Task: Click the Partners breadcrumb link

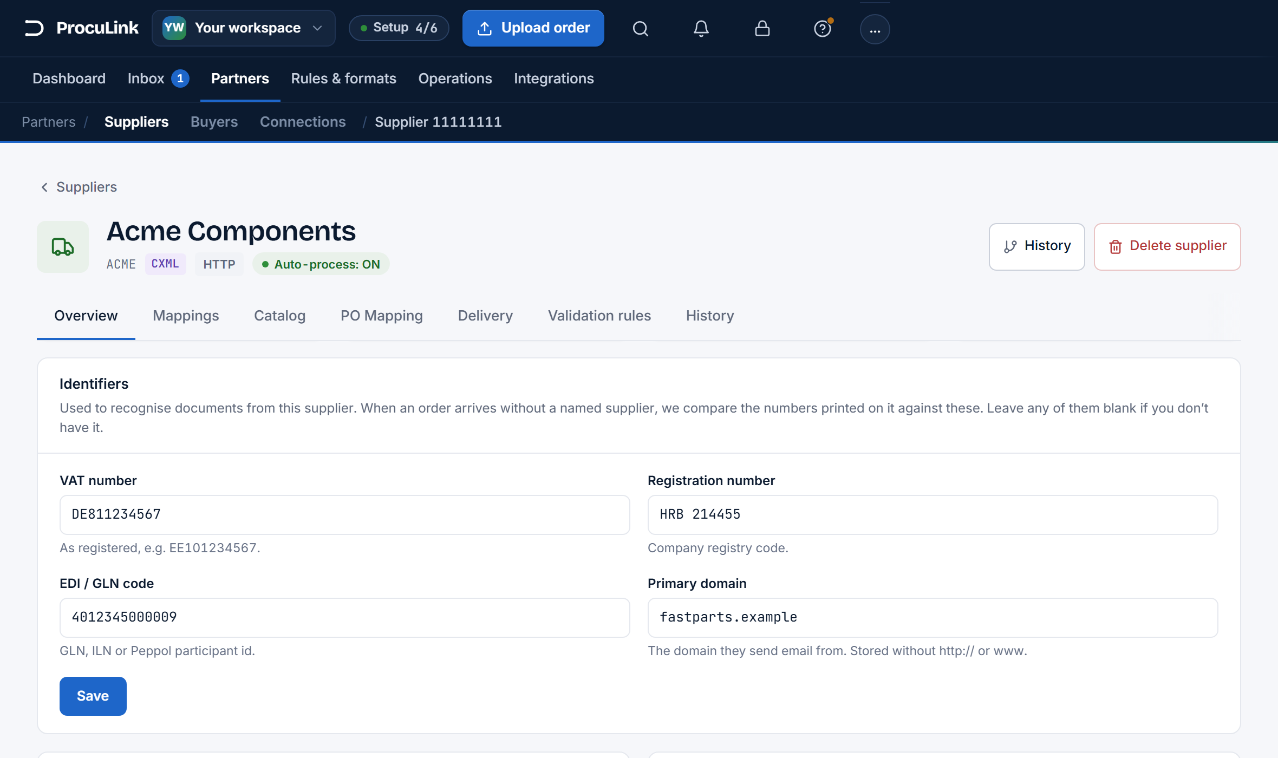Action: coord(49,122)
